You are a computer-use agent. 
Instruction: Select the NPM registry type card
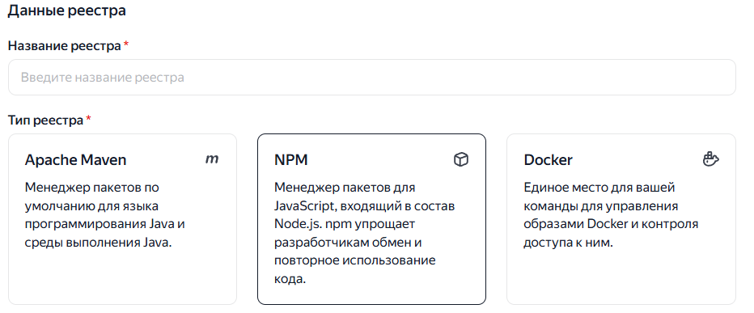tap(371, 219)
